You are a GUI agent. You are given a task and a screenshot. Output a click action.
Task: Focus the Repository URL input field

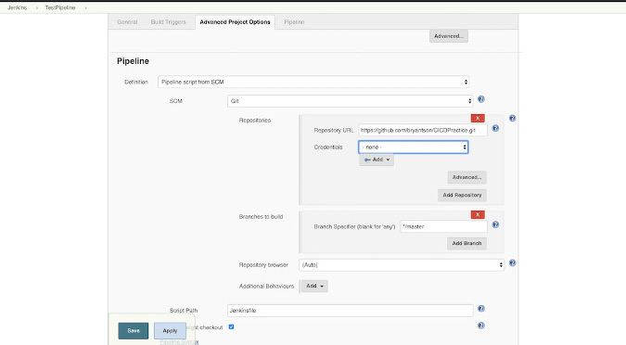(422, 130)
